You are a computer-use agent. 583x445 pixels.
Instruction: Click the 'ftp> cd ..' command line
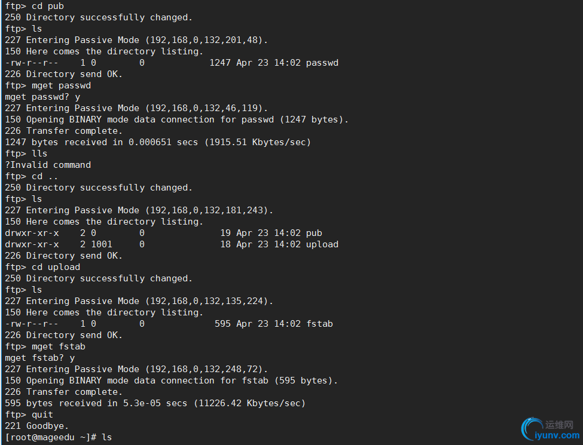pyautogui.click(x=32, y=176)
